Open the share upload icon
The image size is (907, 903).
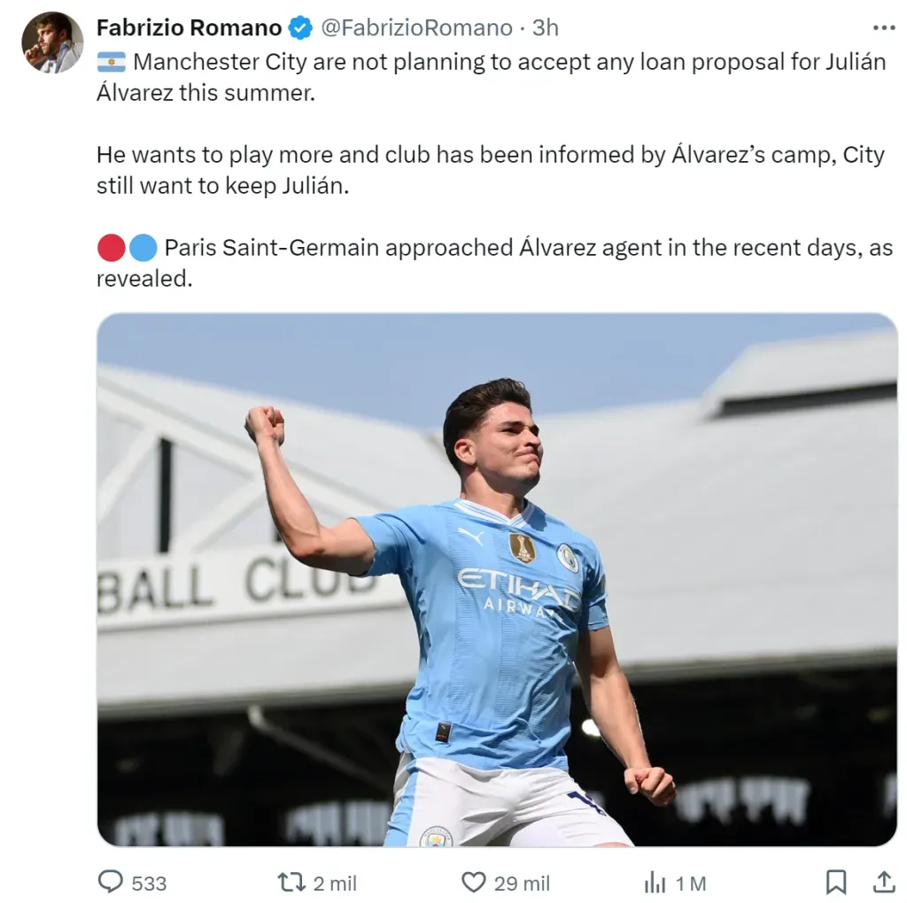point(884,882)
